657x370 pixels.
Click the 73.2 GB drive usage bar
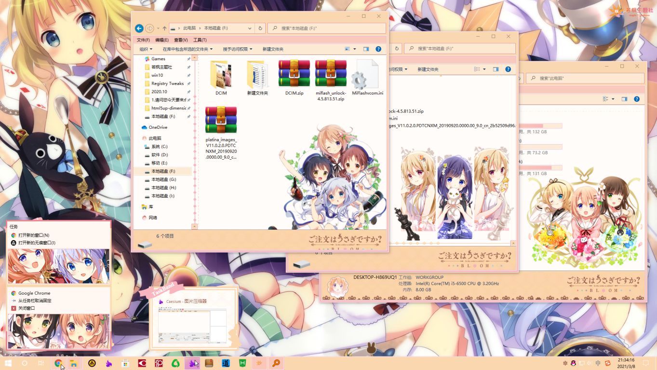540,147
